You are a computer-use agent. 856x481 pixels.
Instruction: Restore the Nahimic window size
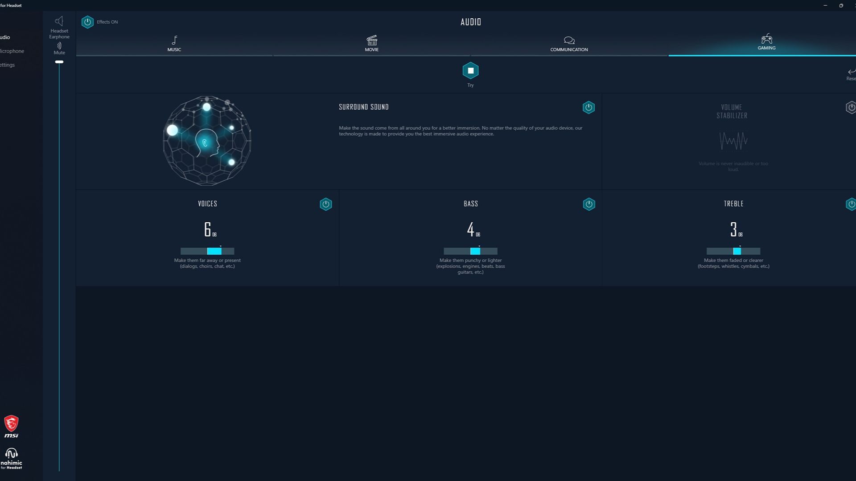pyautogui.click(x=841, y=5)
